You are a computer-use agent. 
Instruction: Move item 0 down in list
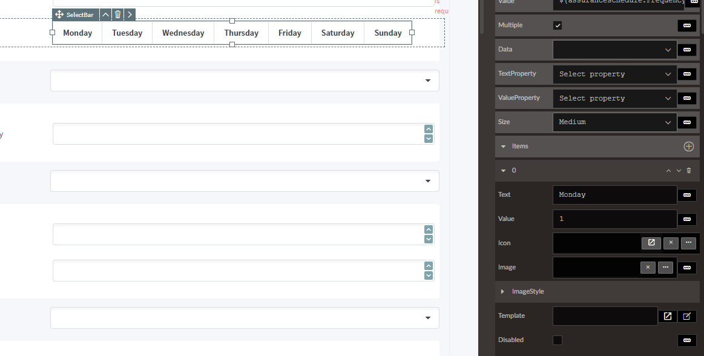pyautogui.click(x=679, y=171)
